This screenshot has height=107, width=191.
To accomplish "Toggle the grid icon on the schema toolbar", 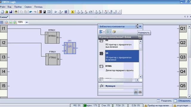I will point(1,22).
